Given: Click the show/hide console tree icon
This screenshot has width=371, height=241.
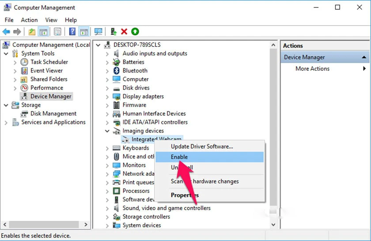Looking at the screenshot, I should 43,31.
